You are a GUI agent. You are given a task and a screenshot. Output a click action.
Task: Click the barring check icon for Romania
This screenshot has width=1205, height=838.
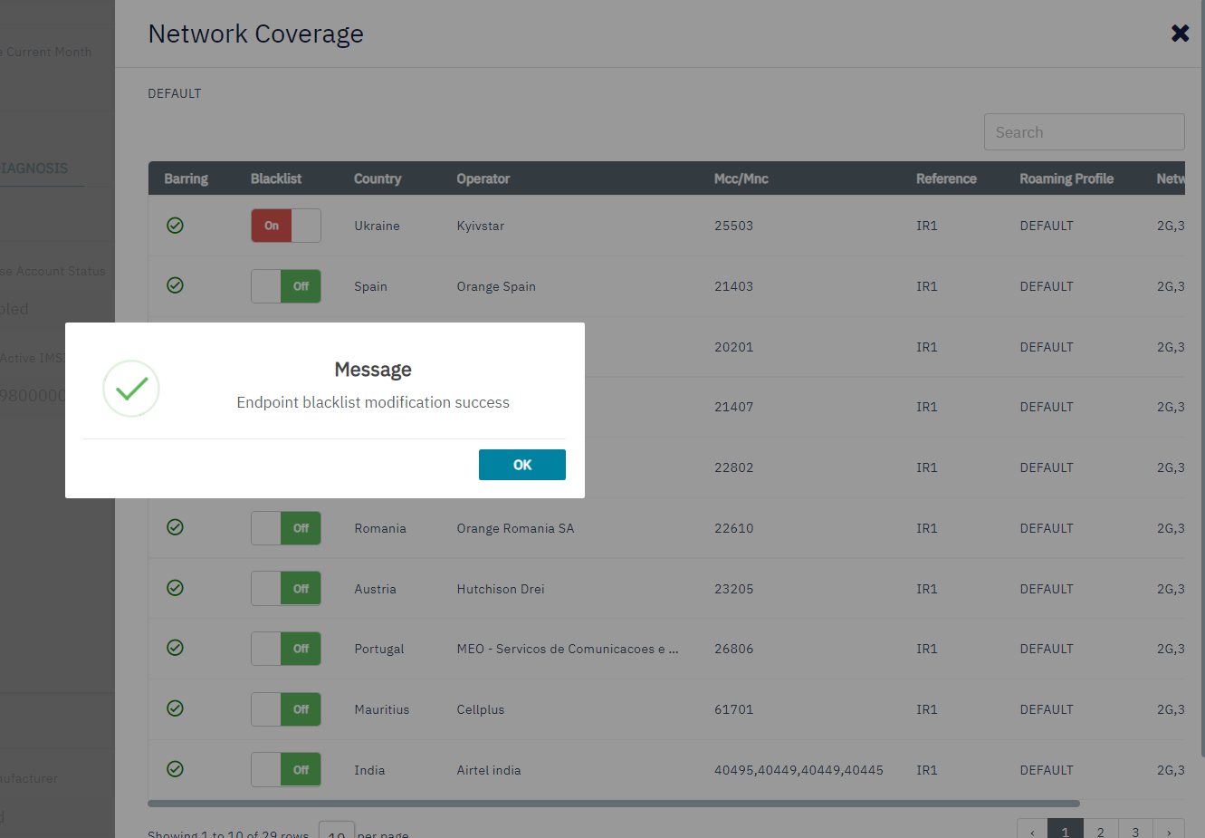175,527
